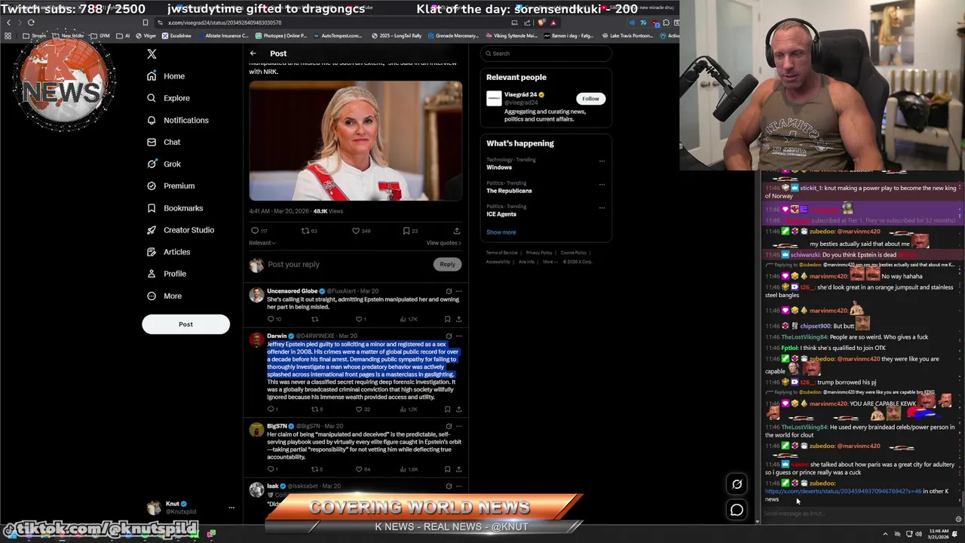Click the X logo in the sidebar
The image size is (965, 543).
[x=152, y=54]
